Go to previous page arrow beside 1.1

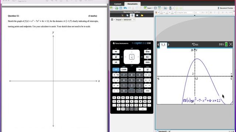pos(158,45)
